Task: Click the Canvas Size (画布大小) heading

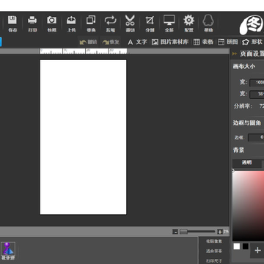Action: click(244, 67)
